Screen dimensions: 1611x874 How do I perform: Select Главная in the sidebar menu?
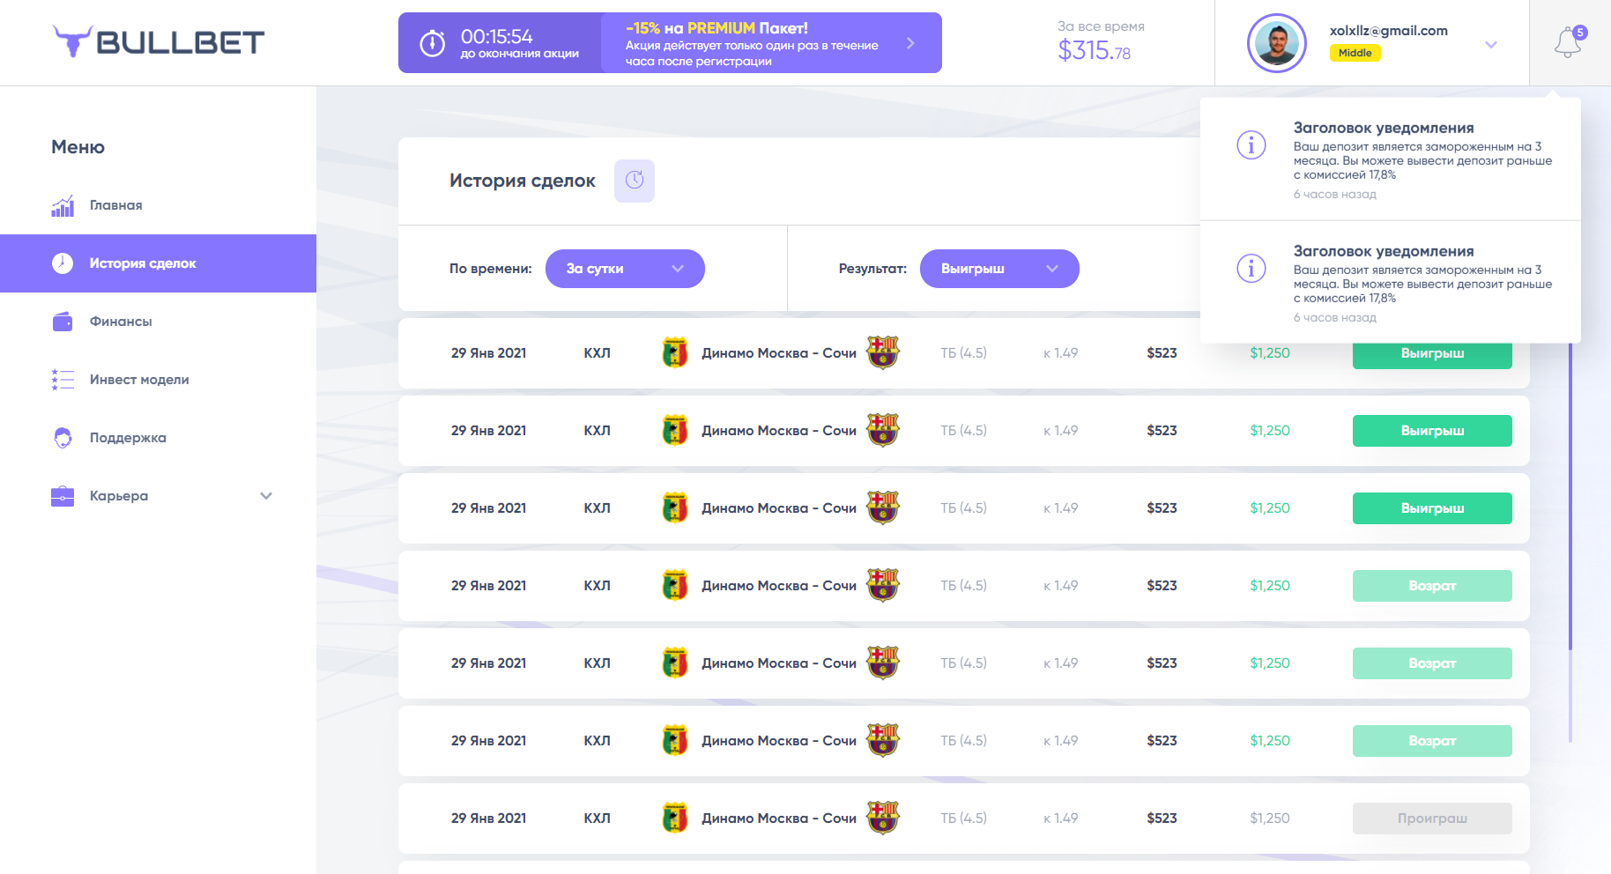[158, 205]
